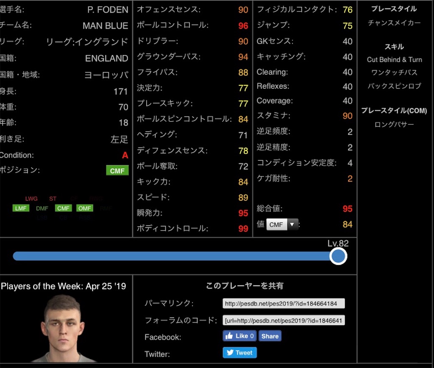This screenshot has height=368, width=434.
Task: Click ロングパサー COM play style
Action: click(x=394, y=124)
